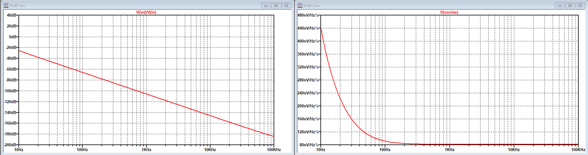The width and height of the screenshot is (588, 155).
Task: Click the Draft1.asc window title
Action: (18, 6)
